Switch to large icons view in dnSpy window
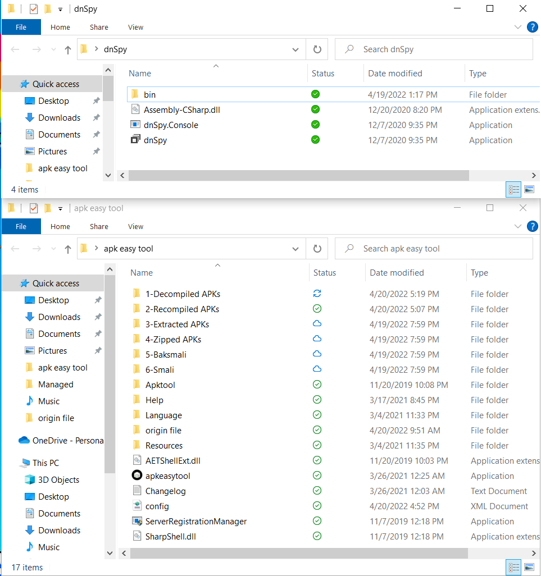 click(529, 190)
